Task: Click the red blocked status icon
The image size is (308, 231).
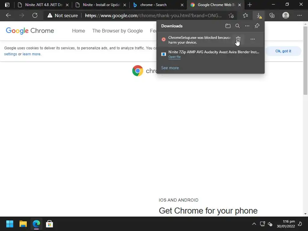Action: [x=163, y=39]
